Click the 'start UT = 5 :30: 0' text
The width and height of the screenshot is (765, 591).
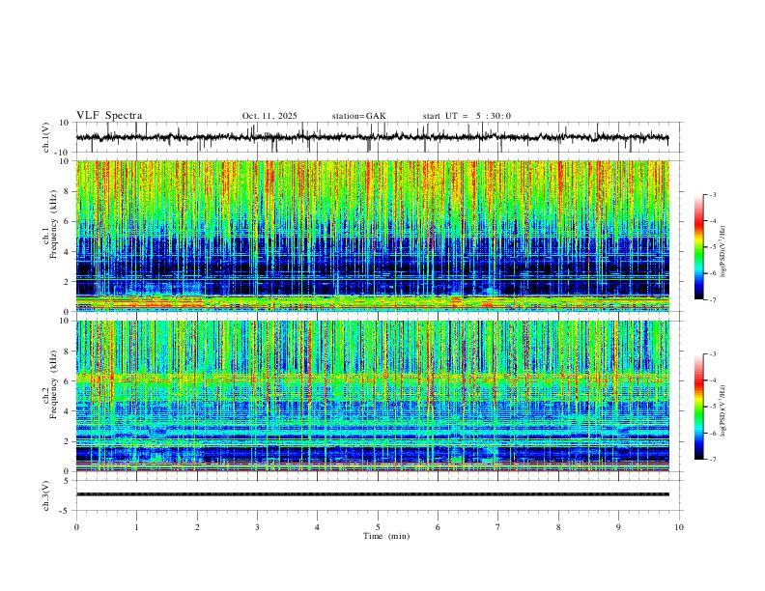(467, 116)
